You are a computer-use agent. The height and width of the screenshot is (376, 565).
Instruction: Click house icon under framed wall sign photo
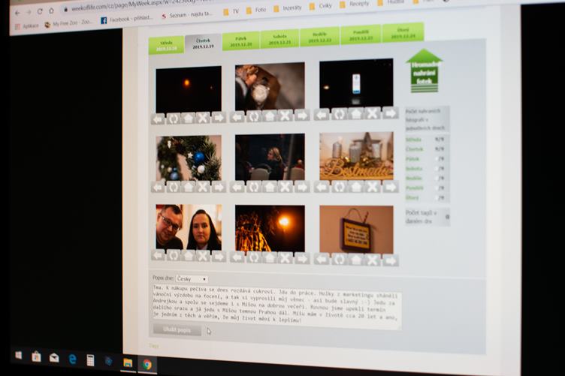355,260
